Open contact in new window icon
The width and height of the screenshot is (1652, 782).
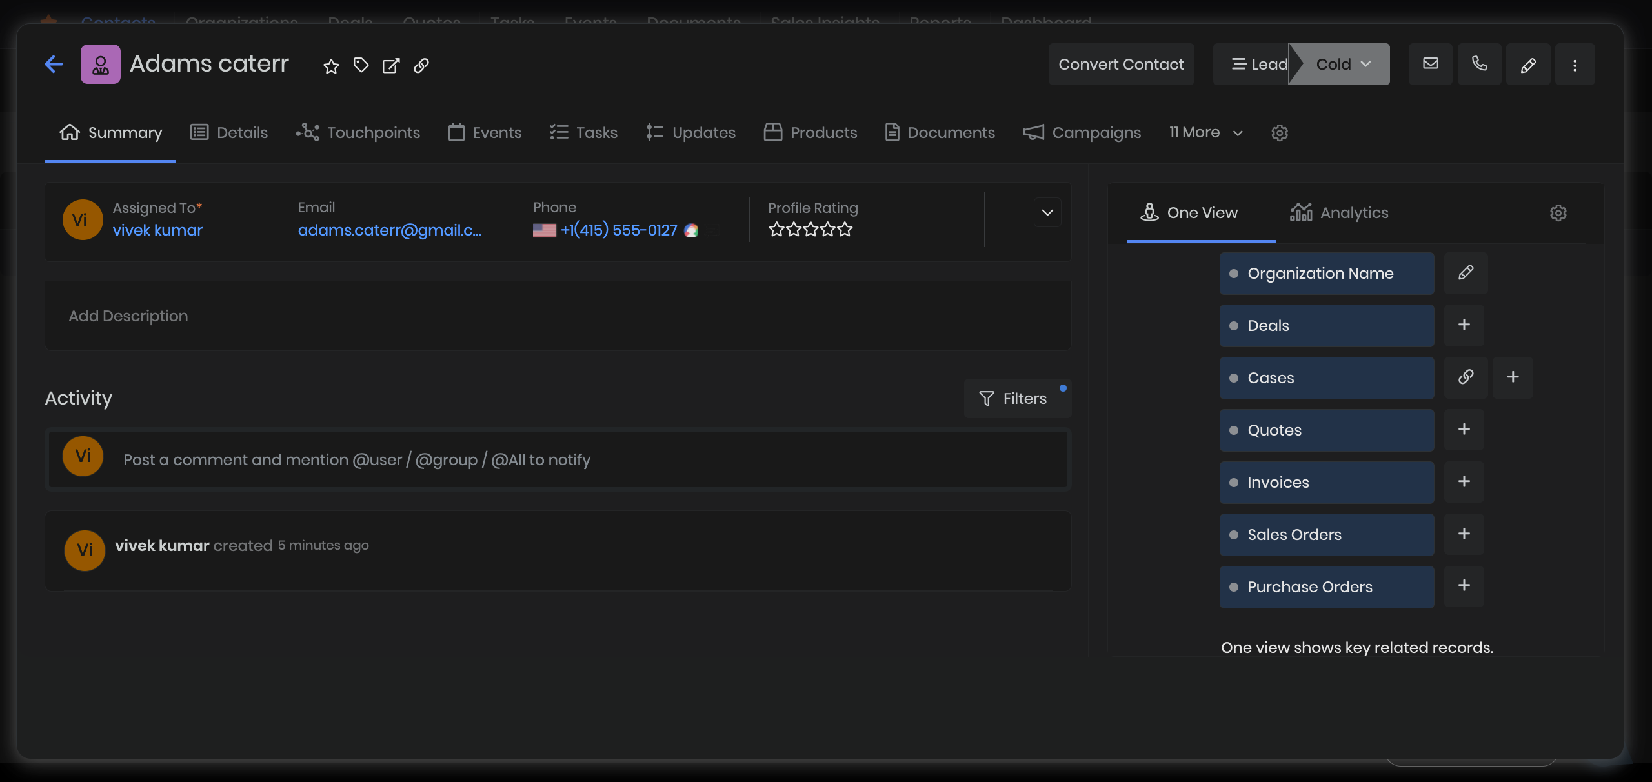coord(391,66)
